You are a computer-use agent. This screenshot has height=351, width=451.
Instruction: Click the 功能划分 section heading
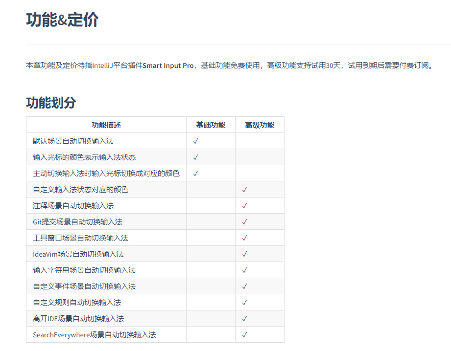click(51, 103)
